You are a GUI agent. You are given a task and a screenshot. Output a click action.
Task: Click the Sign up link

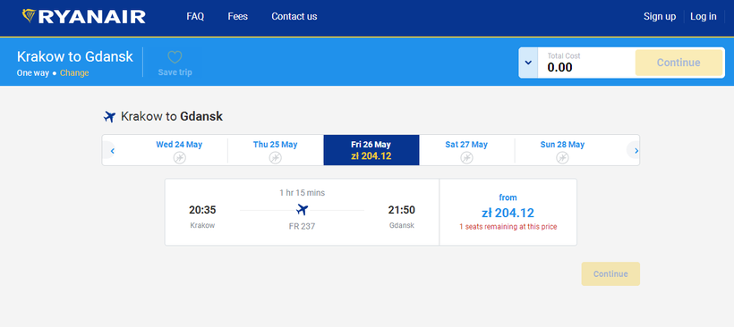pyautogui.click(x=660, y=16)
